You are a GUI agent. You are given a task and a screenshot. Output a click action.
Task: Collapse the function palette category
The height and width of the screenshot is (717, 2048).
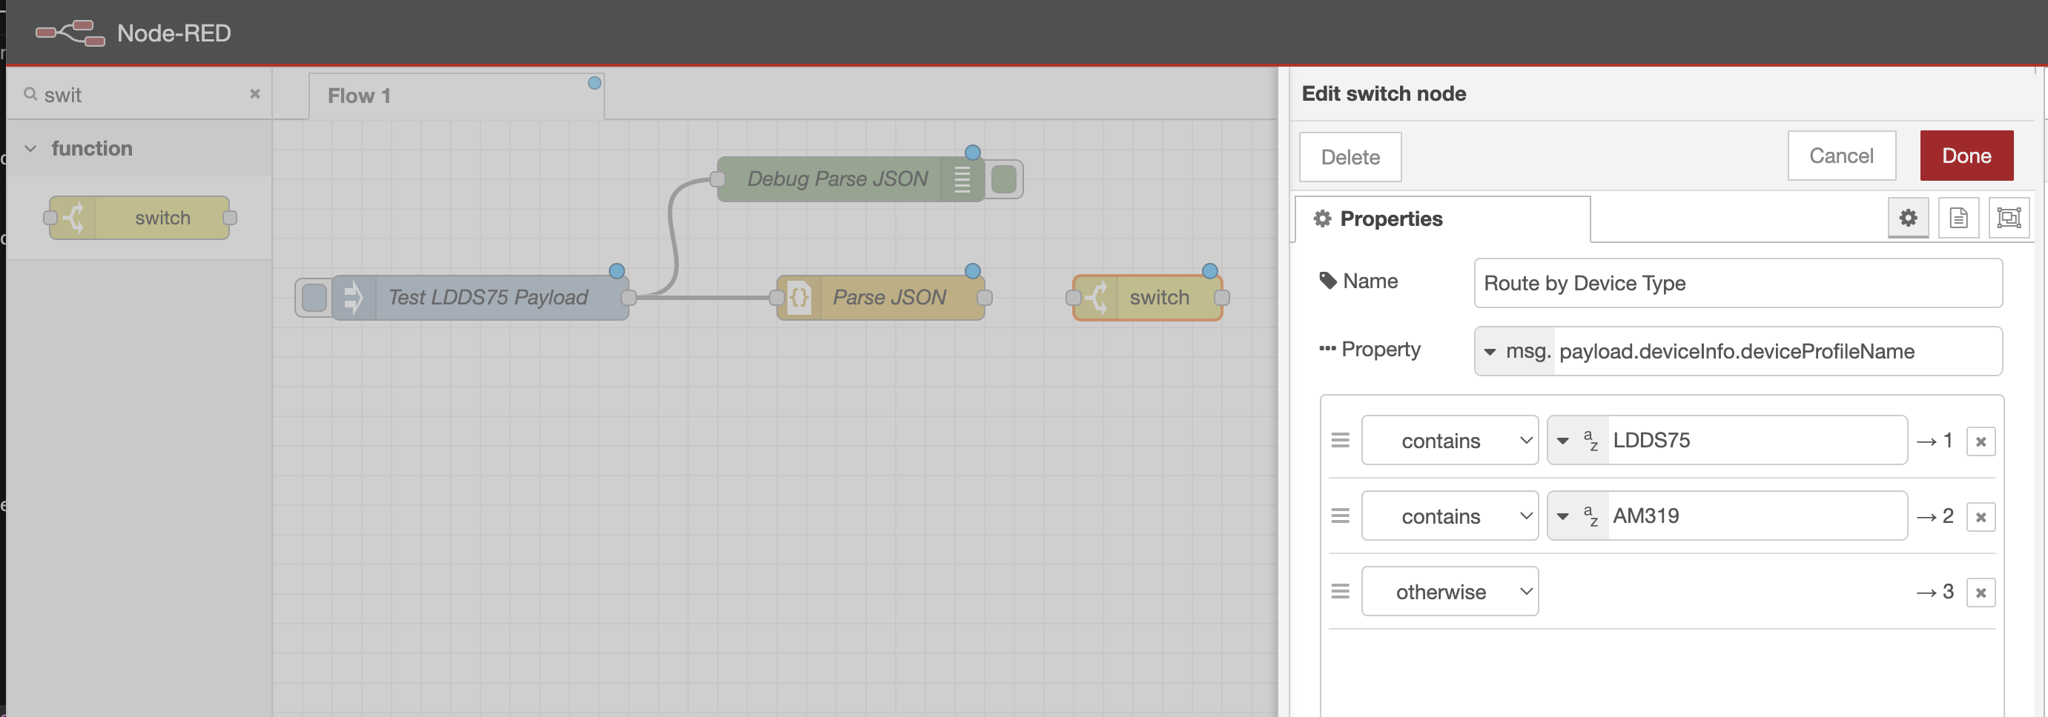coord(30,148)
